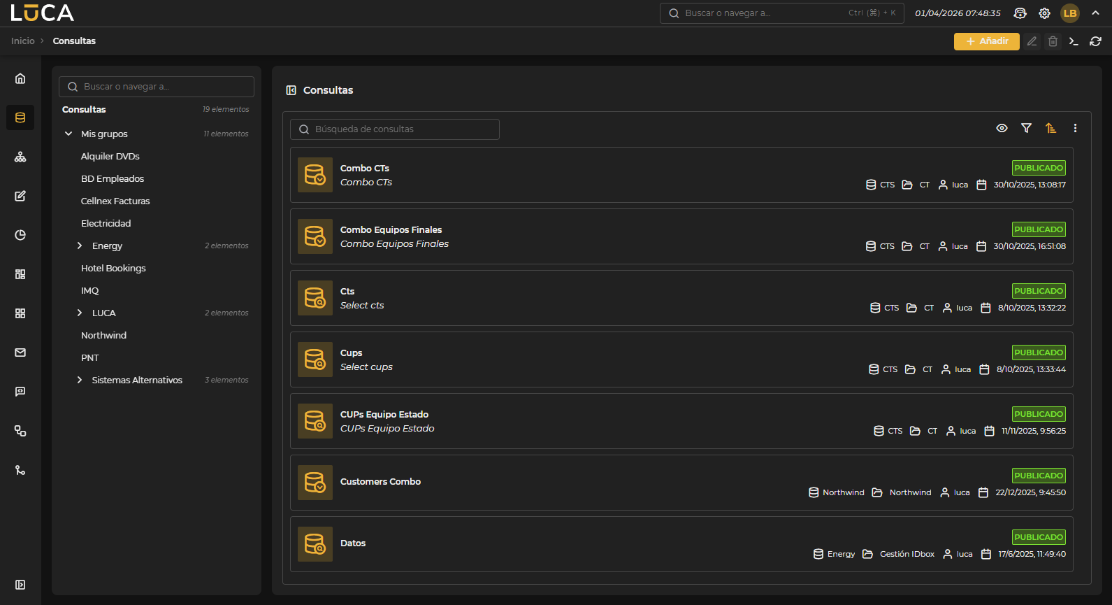This screenshot has height=605, width=1112.
Task: Click the Consultas root tree heading
Action: click(x=84, y=109)
